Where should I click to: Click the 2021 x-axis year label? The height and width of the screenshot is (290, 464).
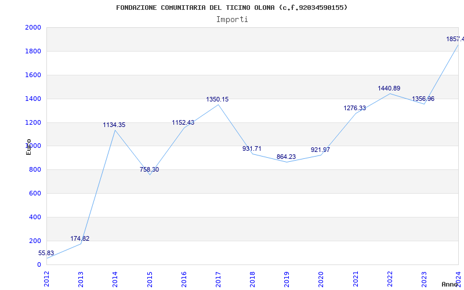(356, 279)
